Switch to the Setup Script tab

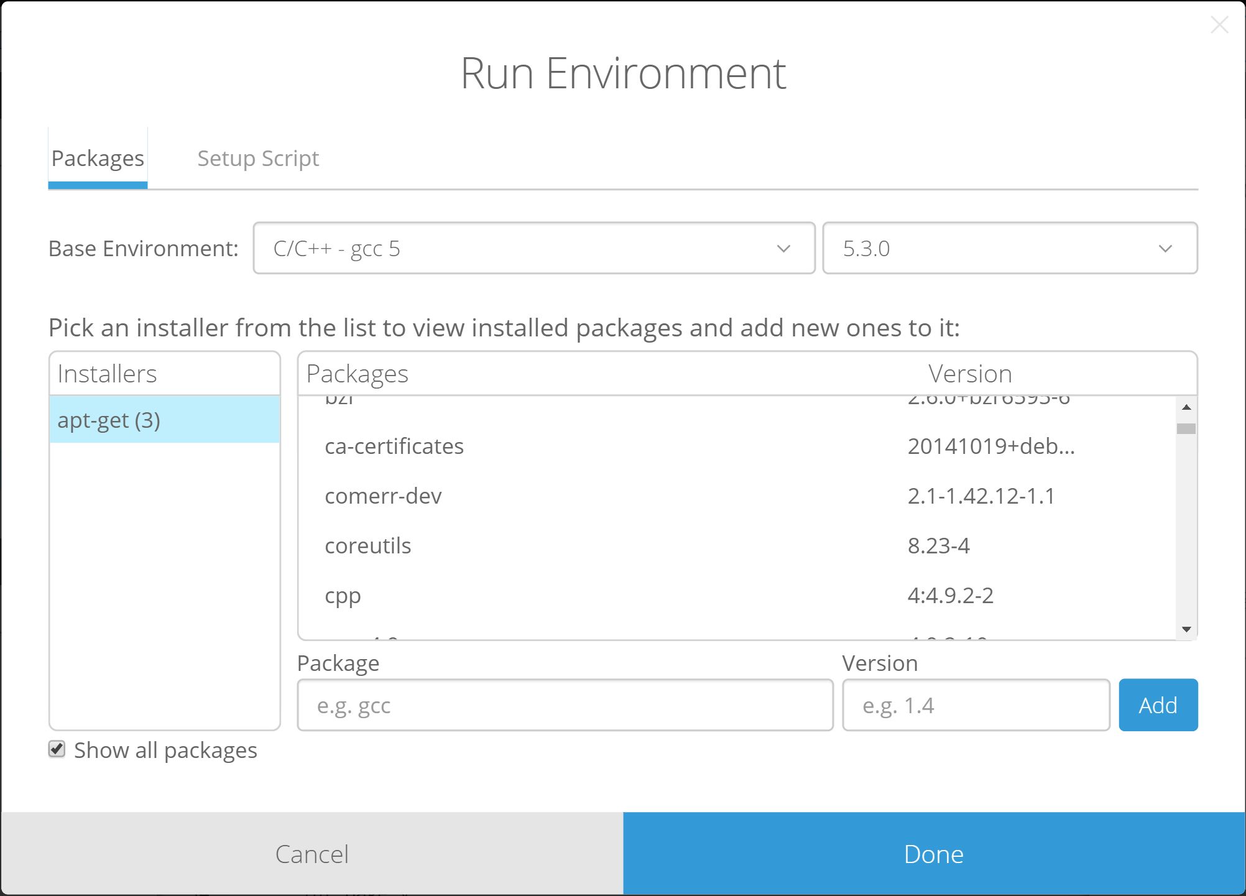point(257,159)
